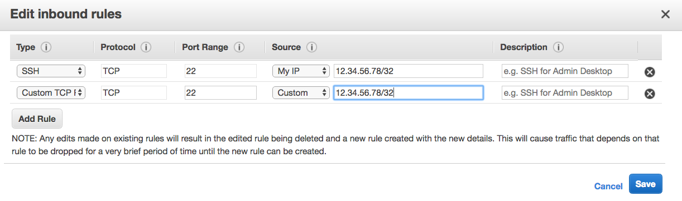Click the SSH rule's source IP field
The image size is (682, 201).
tap(408, 71)
